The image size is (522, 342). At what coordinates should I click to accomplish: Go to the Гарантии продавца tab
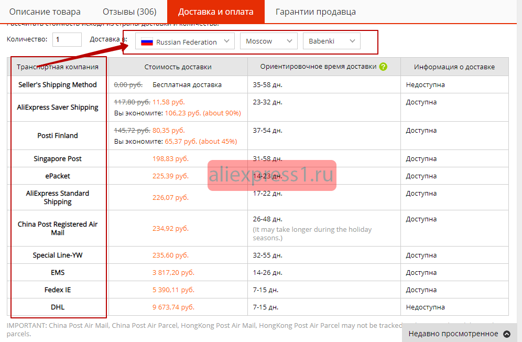point(316,12)
